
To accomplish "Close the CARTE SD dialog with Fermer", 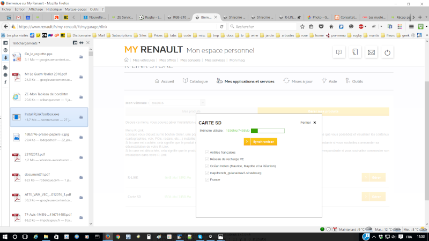I will tap(308, 123).
